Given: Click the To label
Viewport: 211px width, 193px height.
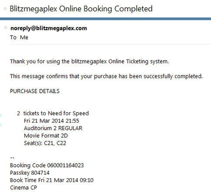Looking at the screenshot, I should pos(13,38).
